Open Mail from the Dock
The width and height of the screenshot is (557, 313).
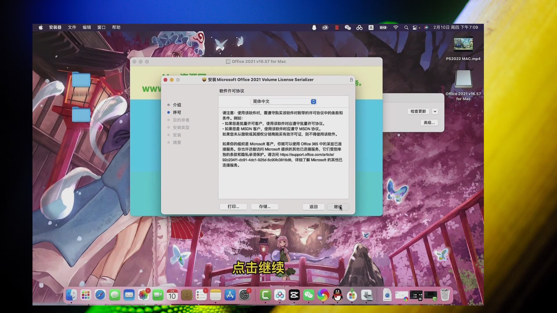[x=129, y=295]
